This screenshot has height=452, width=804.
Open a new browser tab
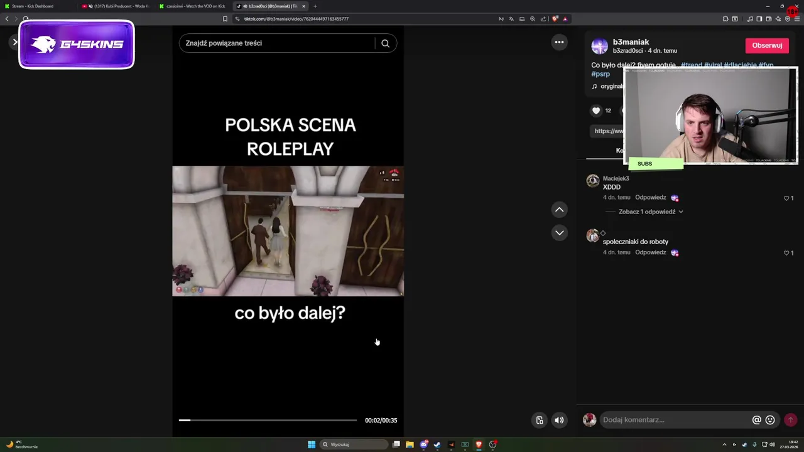315,6
